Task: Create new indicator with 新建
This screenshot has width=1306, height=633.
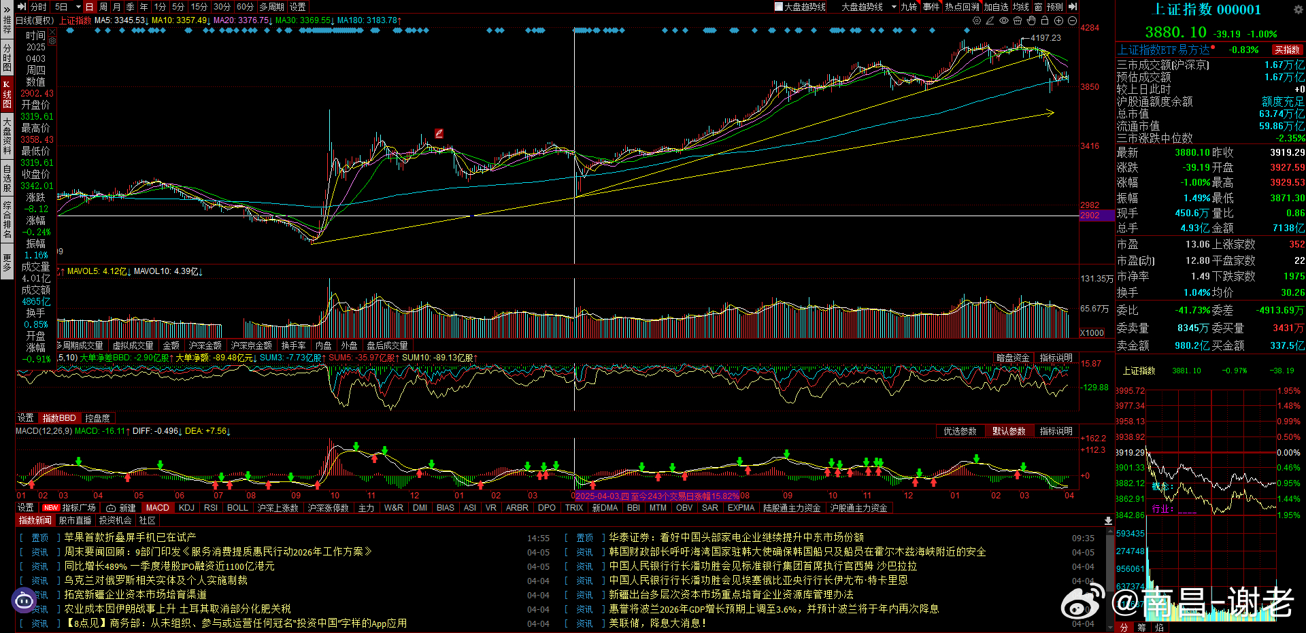Action: [x=122, y=508]
